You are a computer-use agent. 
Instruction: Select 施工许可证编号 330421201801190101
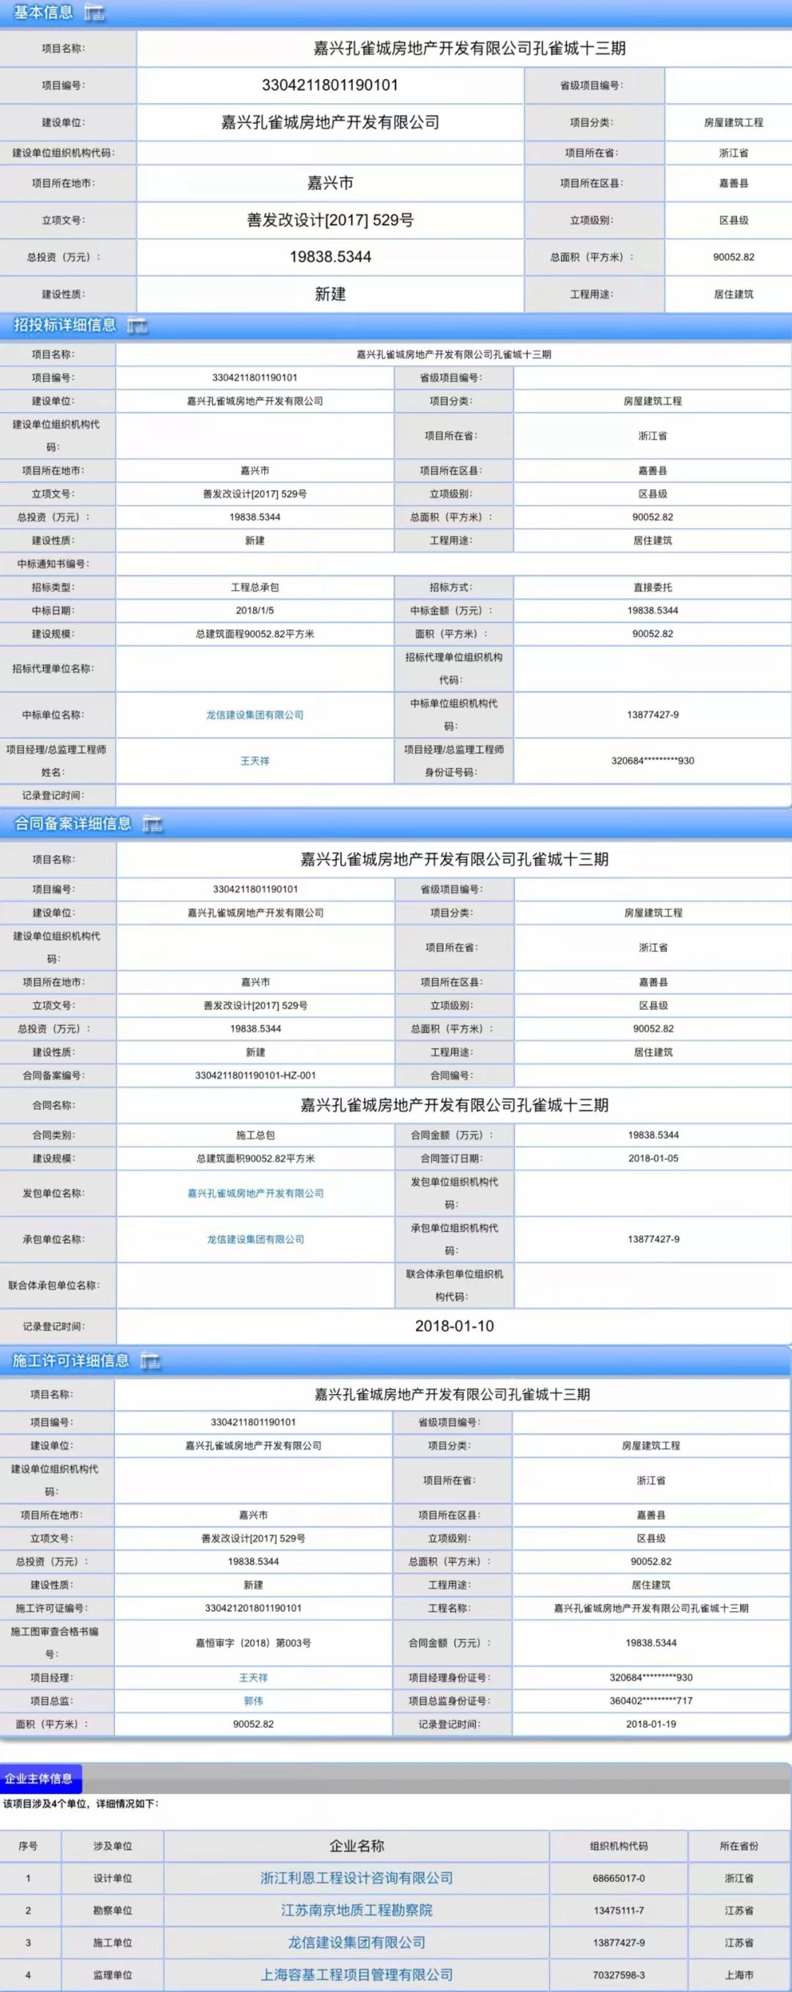click(254, 1608)
